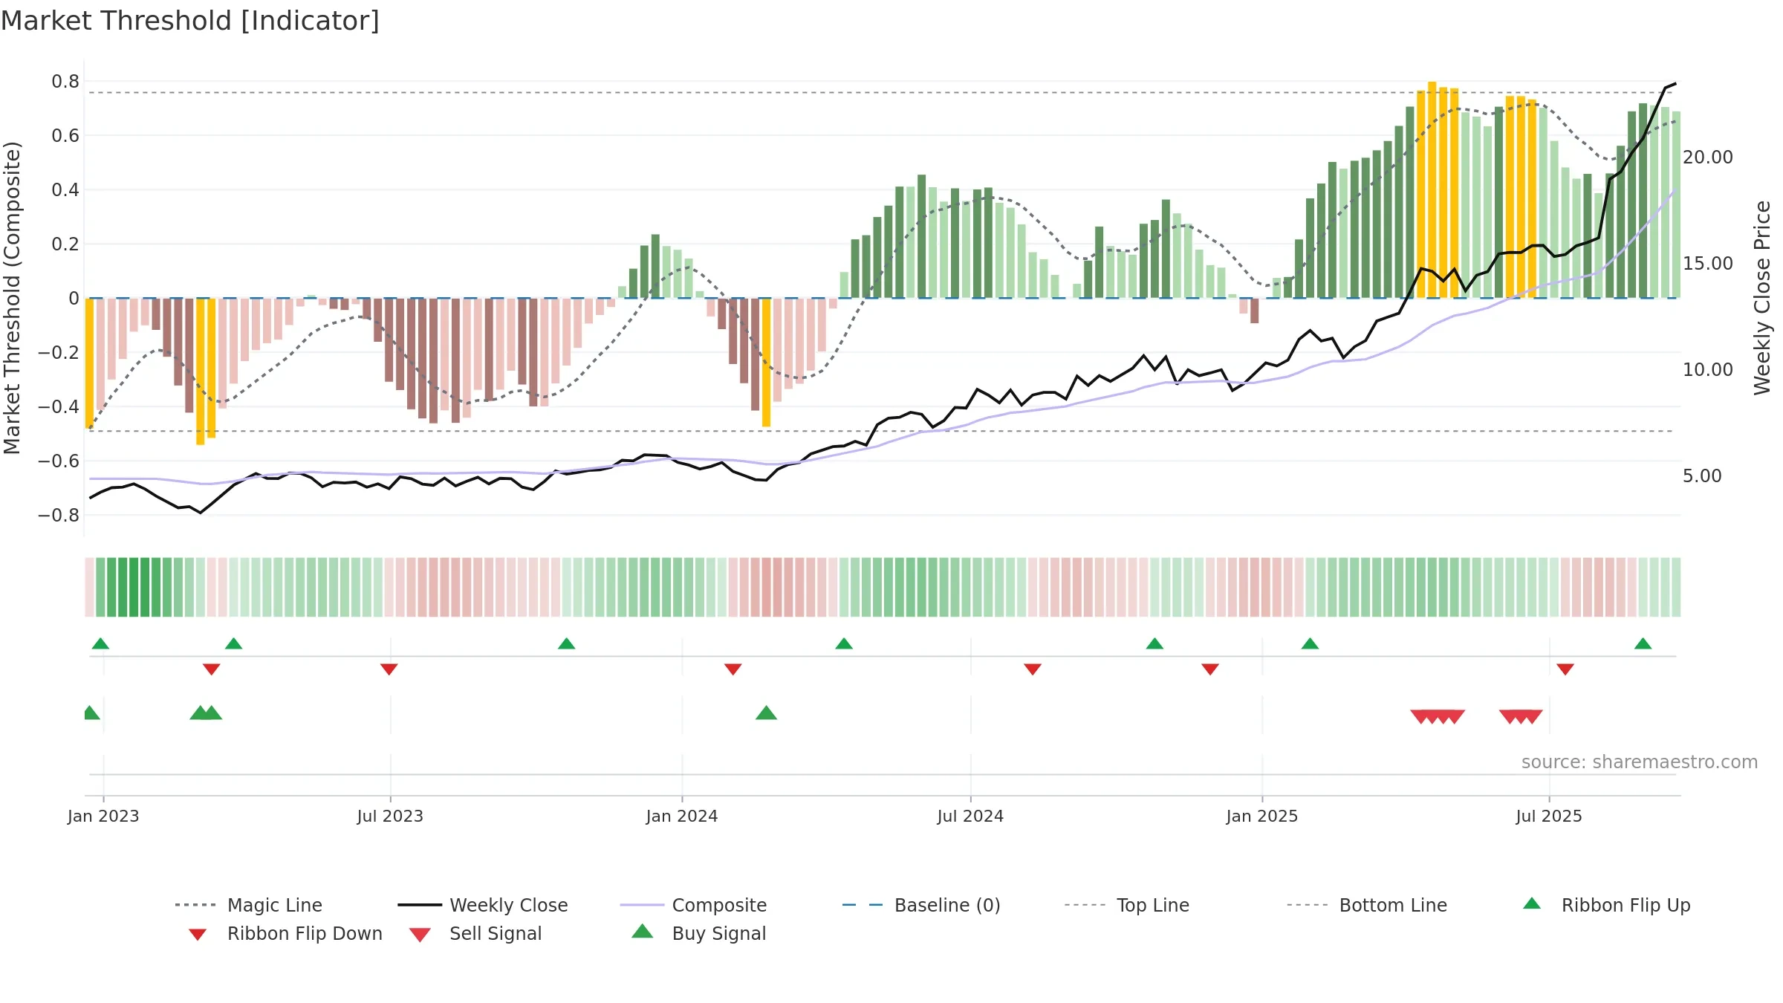Toggle the Magic Line legend entry

click(x=249, y=905)
